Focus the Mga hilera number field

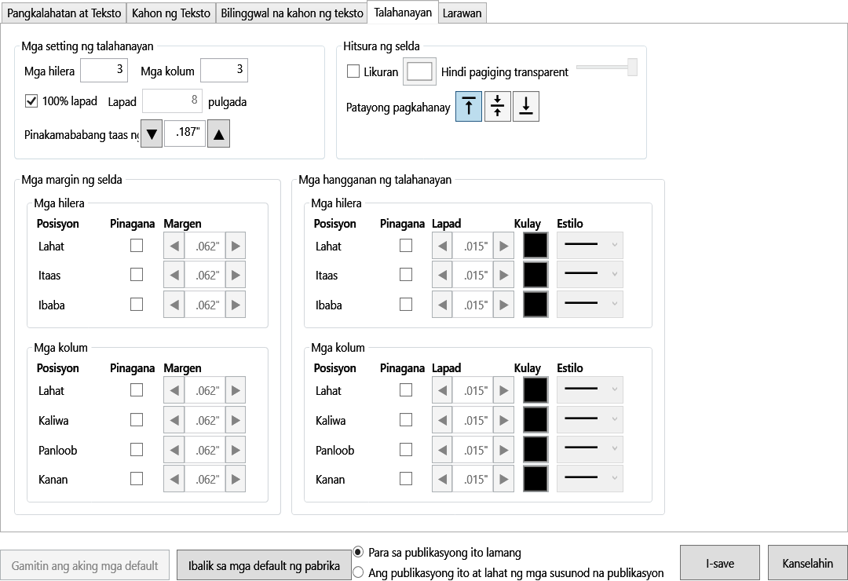pos(104,71)
